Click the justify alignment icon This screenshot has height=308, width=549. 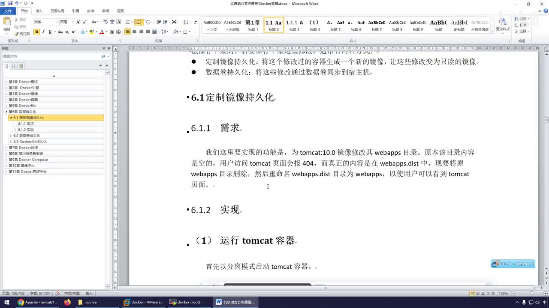(x=148, y=32)
